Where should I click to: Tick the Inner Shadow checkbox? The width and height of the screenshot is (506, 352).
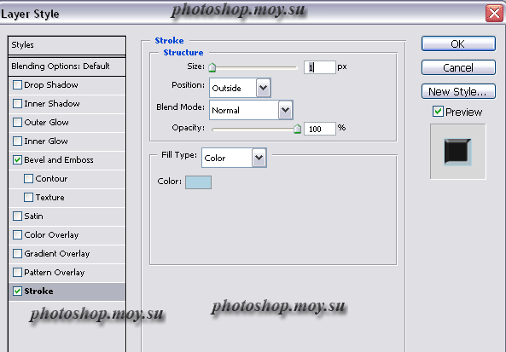click(x=17, y=104)
